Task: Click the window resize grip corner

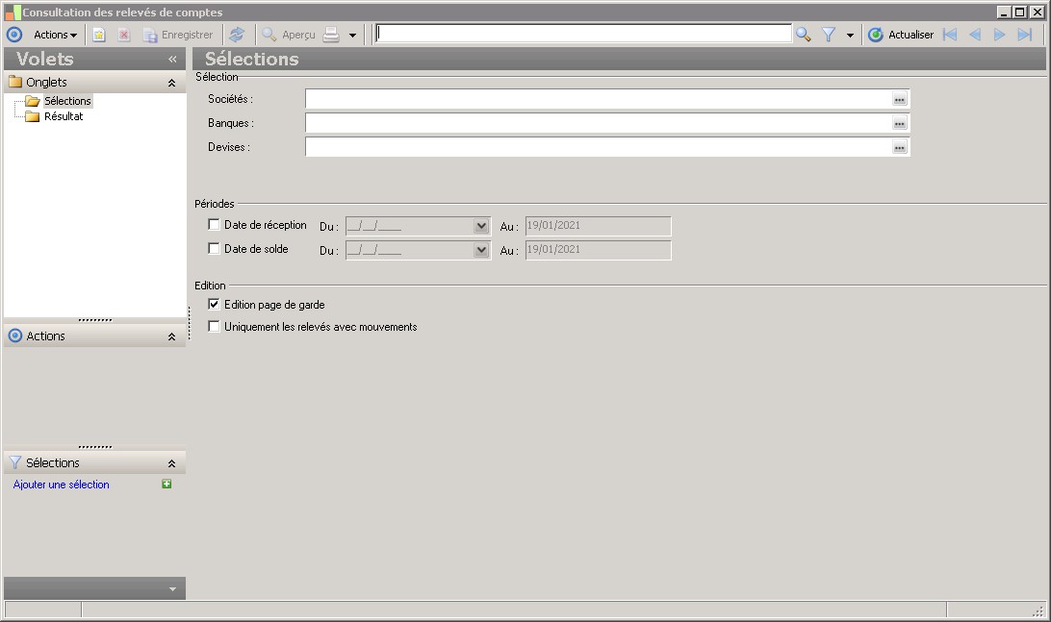Action: (1038, 610)
